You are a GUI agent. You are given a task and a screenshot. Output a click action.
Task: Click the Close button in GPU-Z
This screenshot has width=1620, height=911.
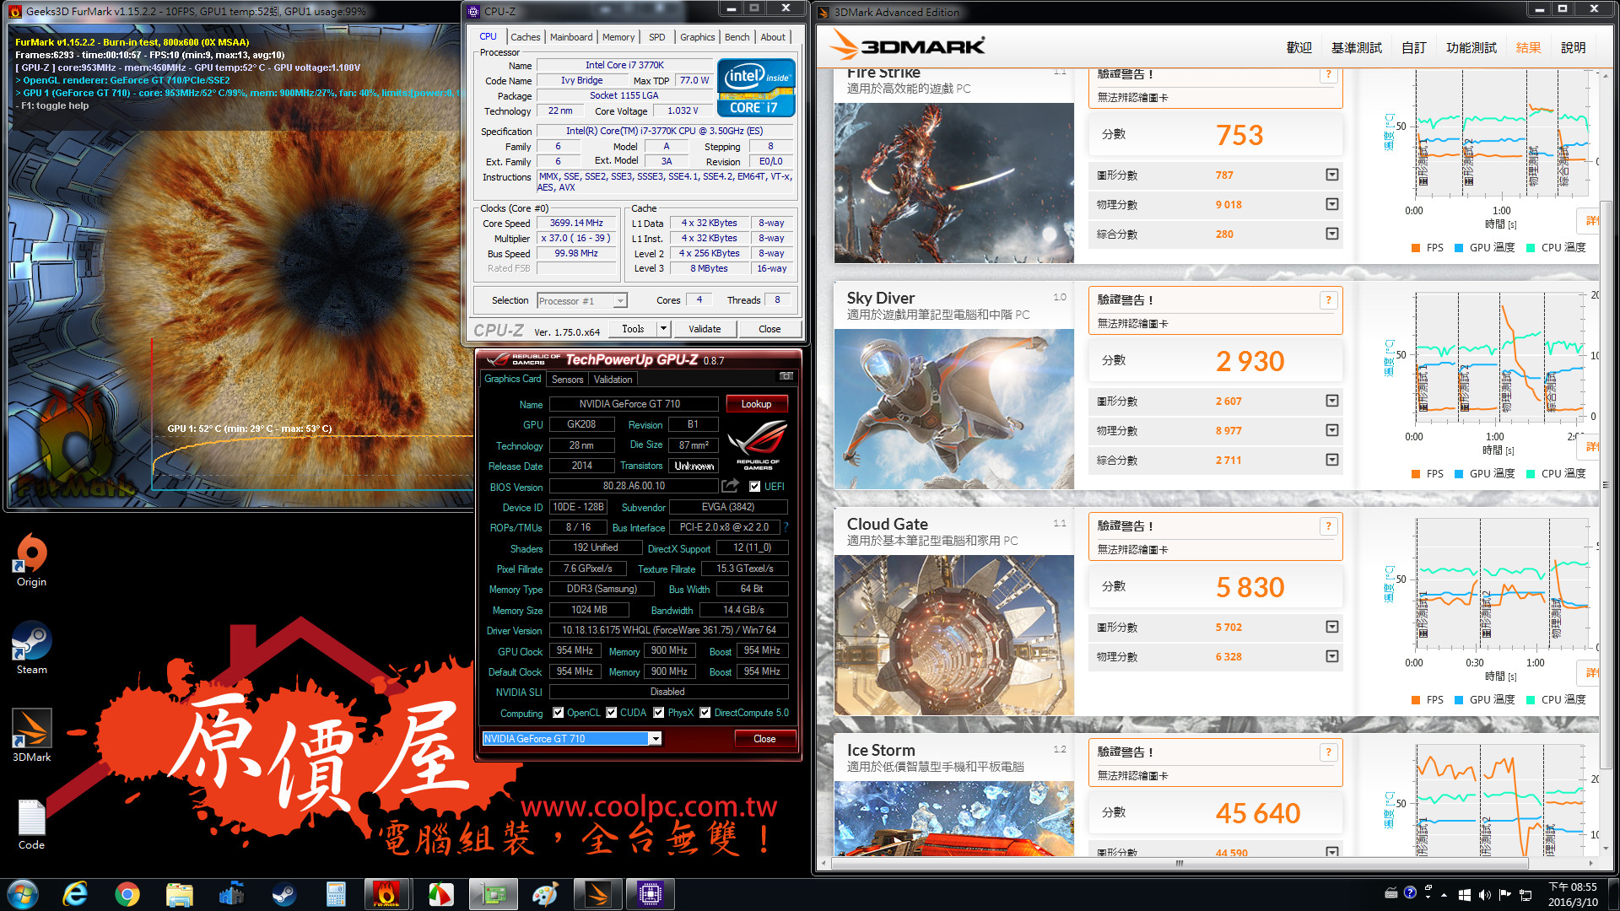(764, 739)
